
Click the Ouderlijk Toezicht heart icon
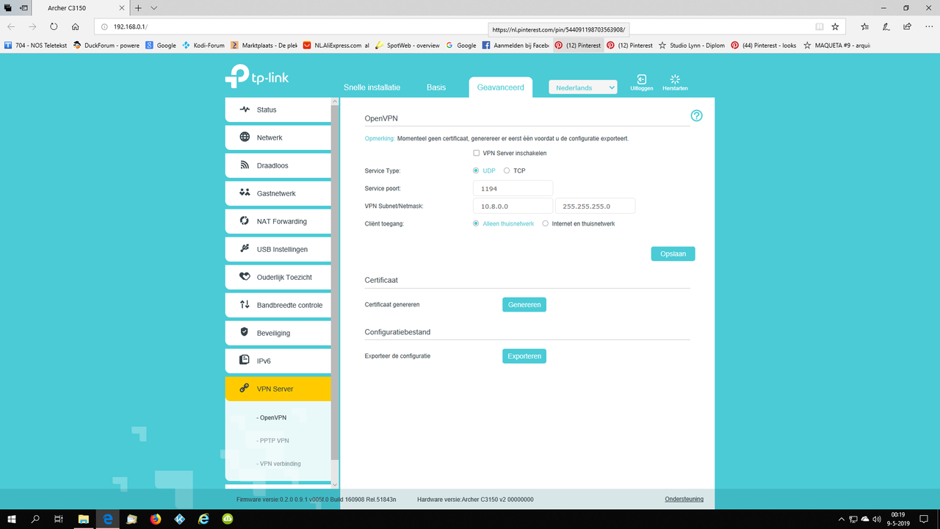pos(245,277)
